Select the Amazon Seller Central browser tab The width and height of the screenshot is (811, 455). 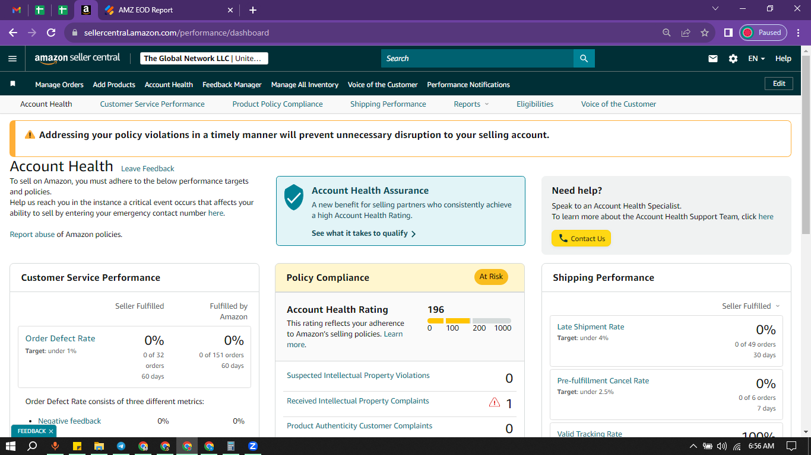click(x=86, y=10)
